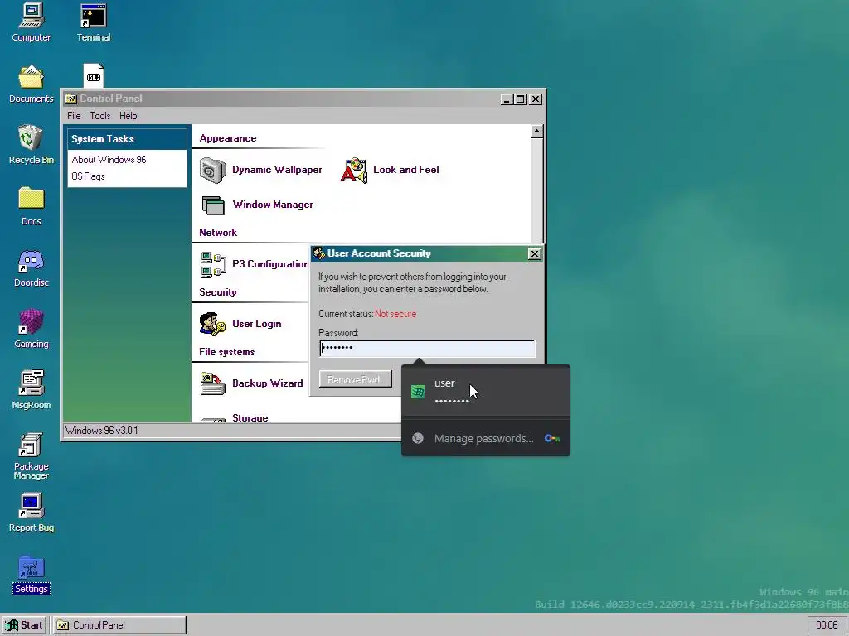Click the scrollbar up arrow in Control Panel
The width and height of the screenshot is (849, 636).
(x=536, y=132)
